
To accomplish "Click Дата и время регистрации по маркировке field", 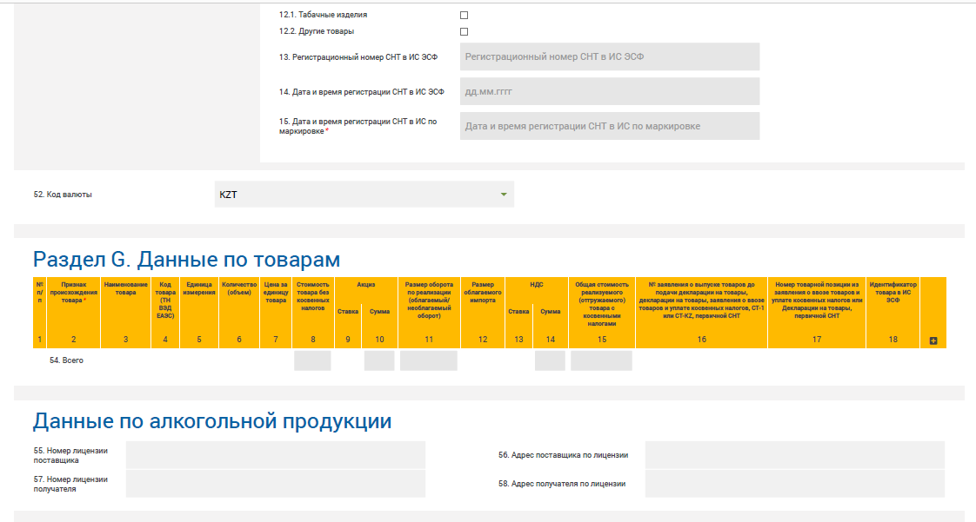I will click(x=610, y=126).
